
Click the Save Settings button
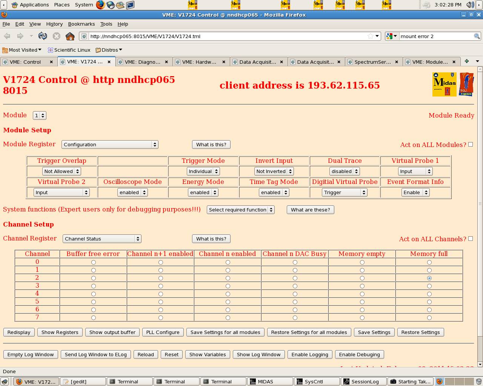(x=374, y=332)
